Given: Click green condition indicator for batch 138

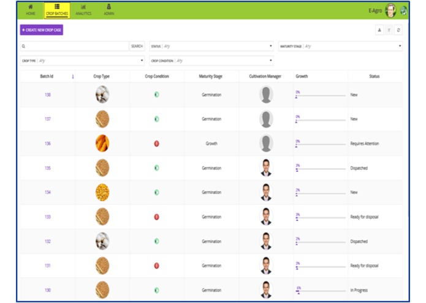Looking at the screenshot, I should pyautogui.click(x=156, y=94).
